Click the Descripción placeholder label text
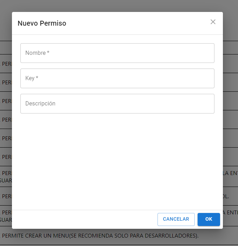 (40, 104)
